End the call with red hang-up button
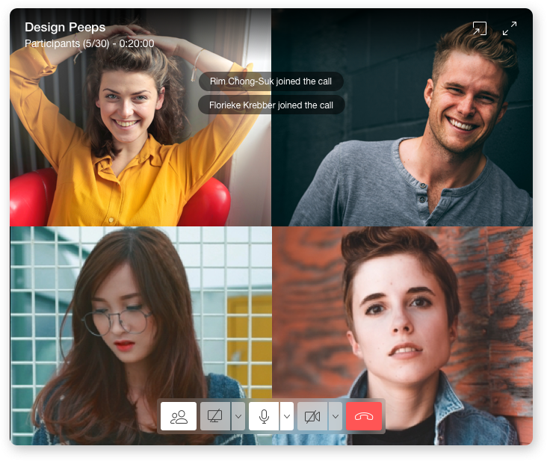The width and height of the screenshot is (547, 461). (x=364, y=416)
